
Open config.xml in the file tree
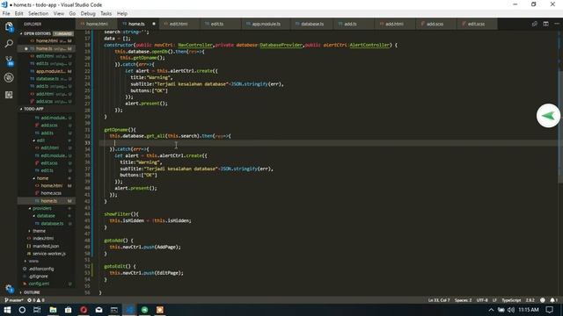tap(39, 284)
